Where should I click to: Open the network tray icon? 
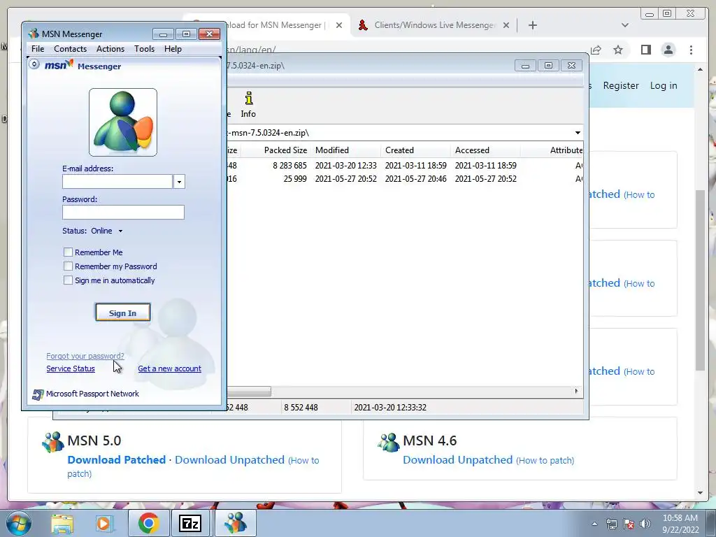pyautogui.click(x=611, y=524)
